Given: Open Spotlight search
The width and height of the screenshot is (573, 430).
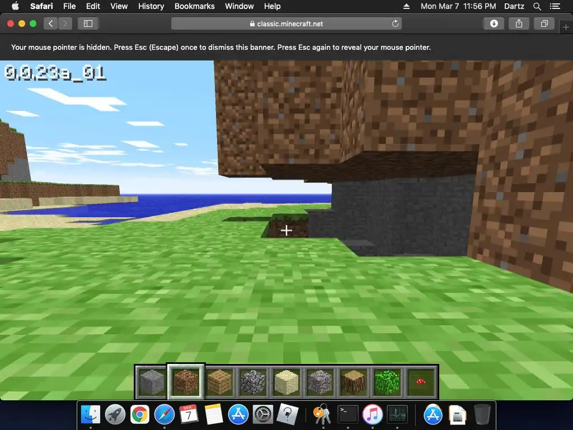Looking at the screenshot, I should [x=537, y=6].
